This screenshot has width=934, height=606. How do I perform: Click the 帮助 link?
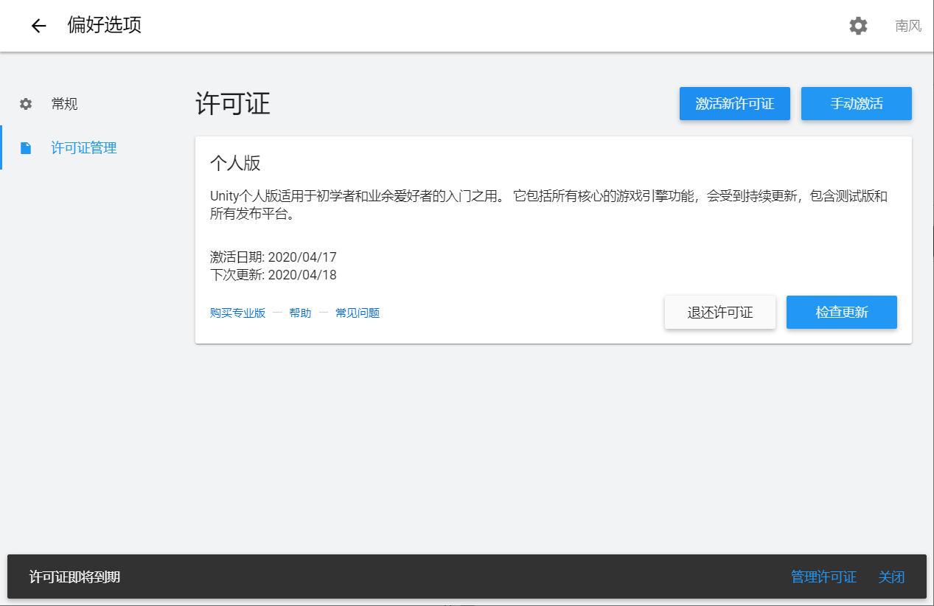pos(300,312)
